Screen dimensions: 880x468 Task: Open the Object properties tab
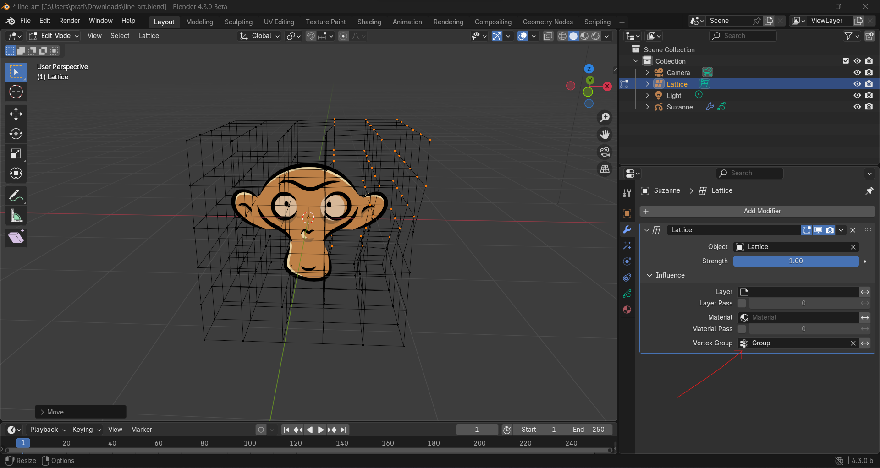627,213
